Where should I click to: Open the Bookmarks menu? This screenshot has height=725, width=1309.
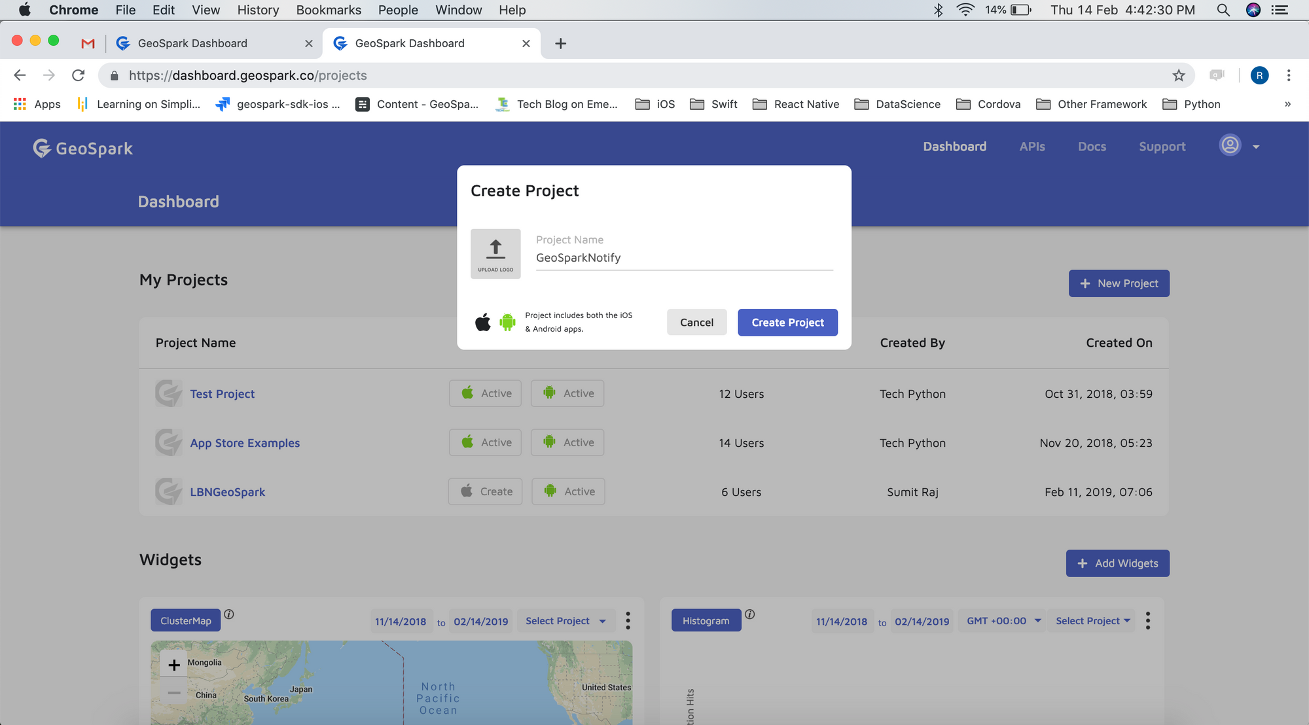point(329,10)
